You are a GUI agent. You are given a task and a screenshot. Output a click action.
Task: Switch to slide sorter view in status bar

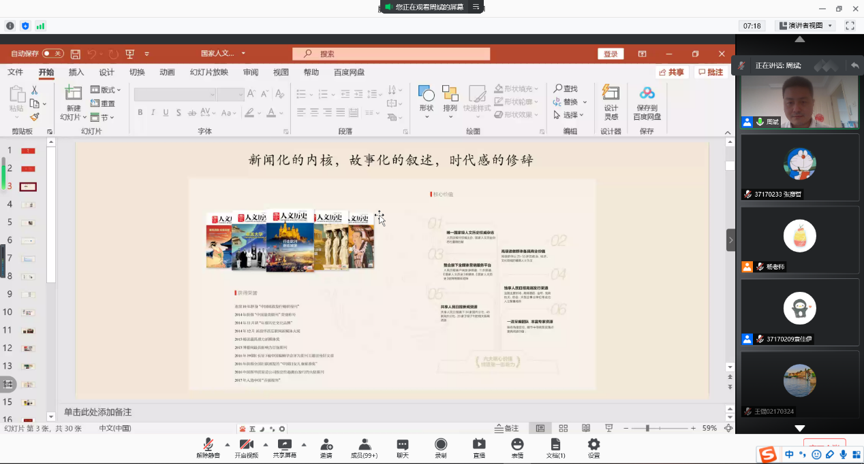click(563, 429)
